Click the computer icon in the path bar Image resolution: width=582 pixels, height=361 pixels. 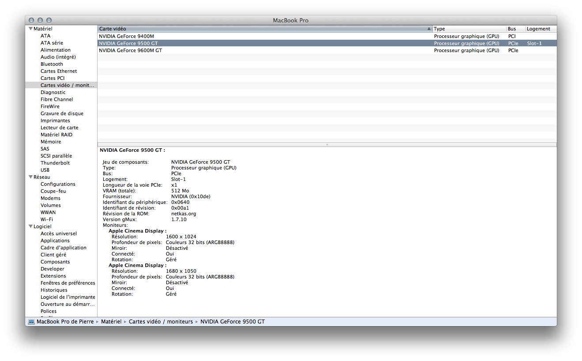[31, 322]
